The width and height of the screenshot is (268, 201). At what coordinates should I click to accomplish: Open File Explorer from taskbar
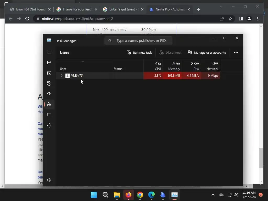[117, 195]
